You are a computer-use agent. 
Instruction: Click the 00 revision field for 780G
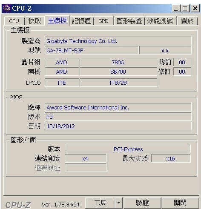click(182, 62)
